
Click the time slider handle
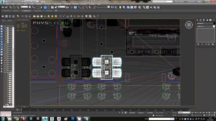tap(24, 107)
